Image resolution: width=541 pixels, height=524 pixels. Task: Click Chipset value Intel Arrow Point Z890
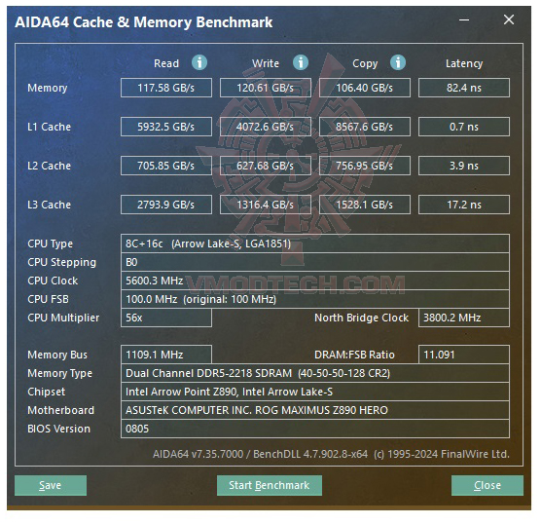(315, 392)
